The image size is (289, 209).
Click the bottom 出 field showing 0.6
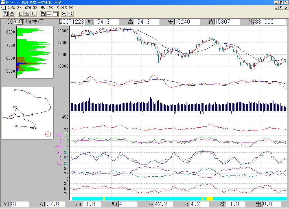(x=272, y=204)
